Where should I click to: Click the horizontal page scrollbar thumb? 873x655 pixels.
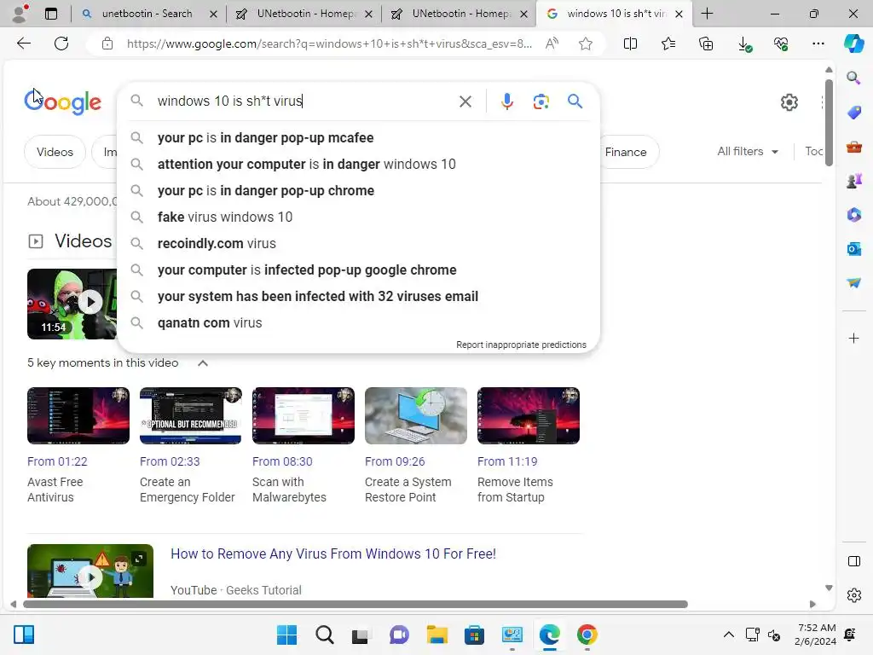point(356,605)
